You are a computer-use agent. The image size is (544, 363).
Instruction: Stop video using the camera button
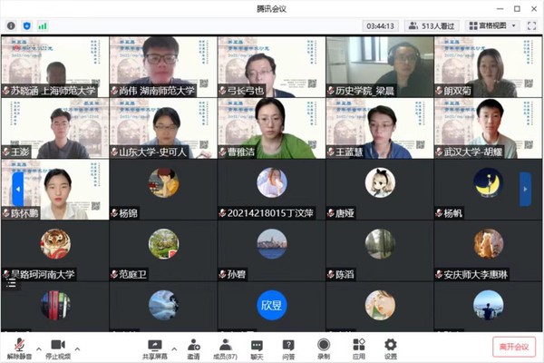click(57, 346)
